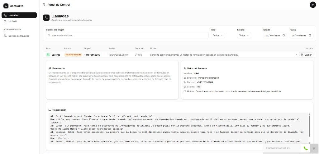
Task: Click the Centralita phone logo
Action: pyautogui.click(x=6, y=6)
